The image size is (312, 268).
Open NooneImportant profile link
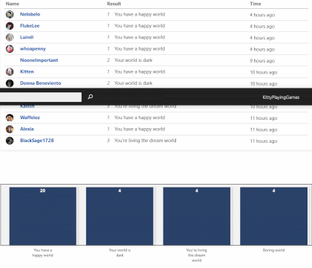[x=39, y=60]
